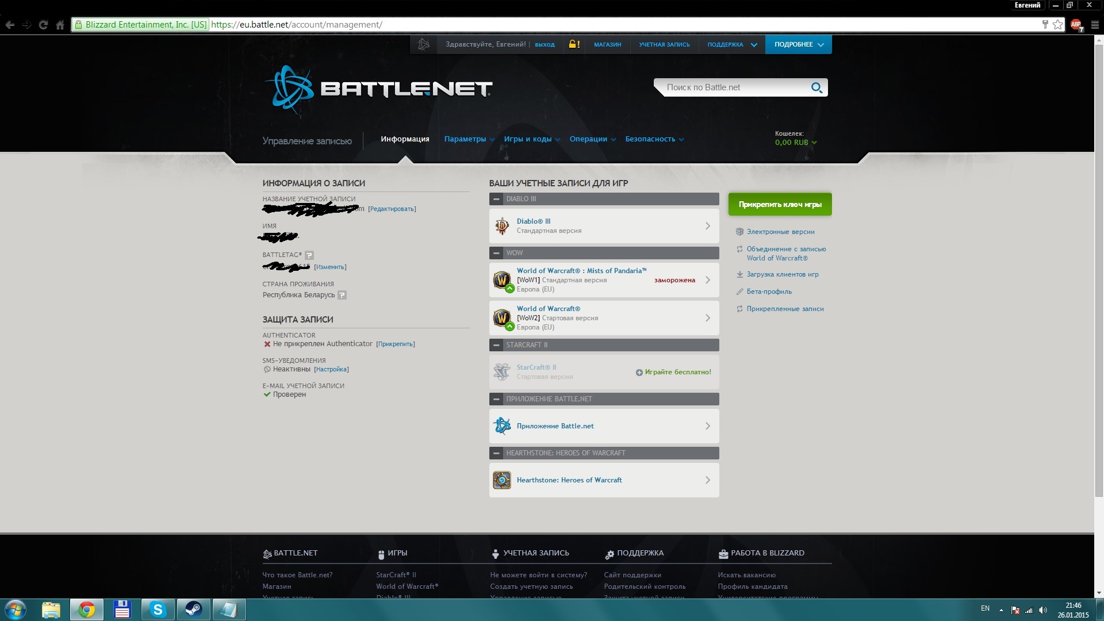This screenshot has width=1104, height=621.
Task: Open МАГАЗИН in the top menu
Action: pos(607,44)
